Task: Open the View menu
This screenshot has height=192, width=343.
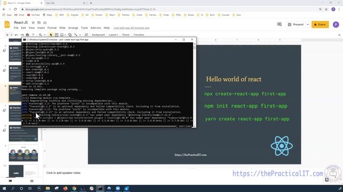Action: click(x=32, y=28)
